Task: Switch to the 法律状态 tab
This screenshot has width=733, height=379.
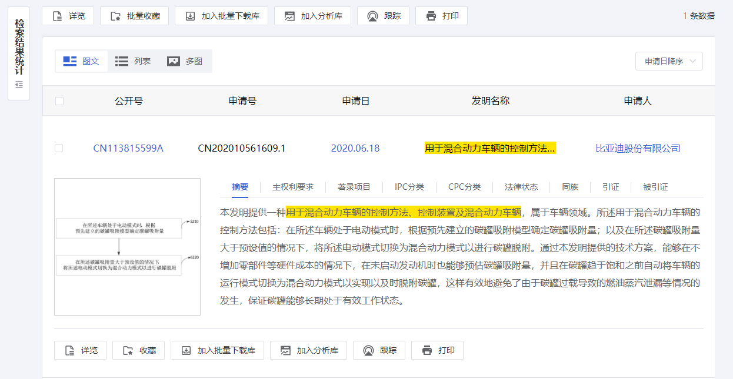Action: [520, 187]
